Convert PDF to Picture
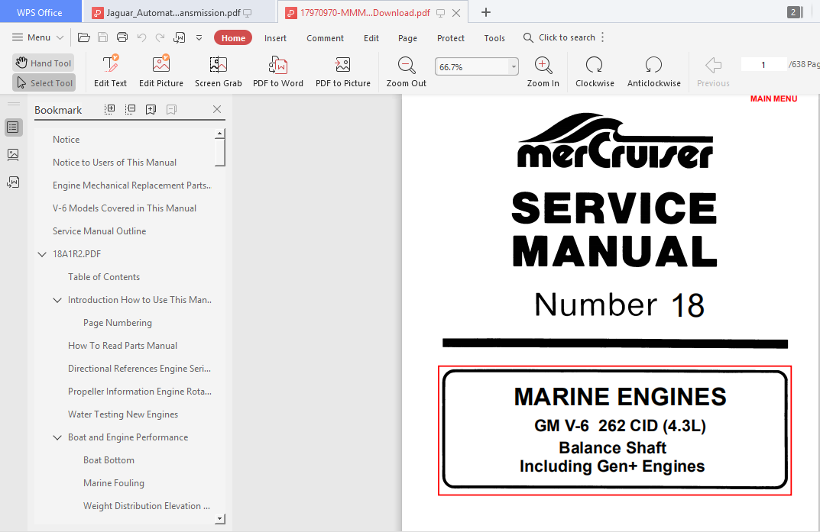The width and height of the screenshot is (820, 532). click(343, 71)
